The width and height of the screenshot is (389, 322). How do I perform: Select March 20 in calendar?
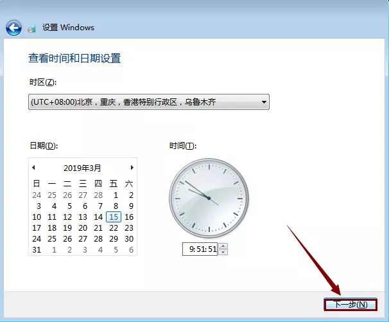83,228
